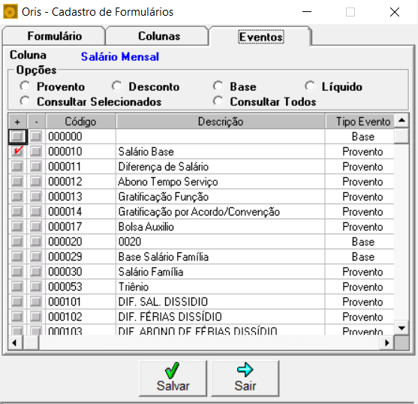Check plus box for Gratificação por Acordo/Convenção
This screenshot has width=418, height=404.
pos(17,212)
